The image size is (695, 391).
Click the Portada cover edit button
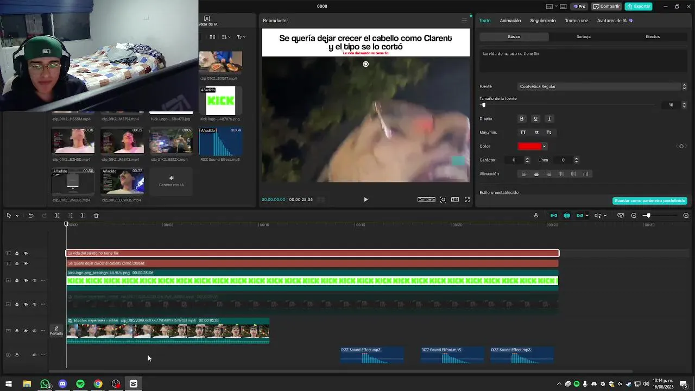pos(56,331)
